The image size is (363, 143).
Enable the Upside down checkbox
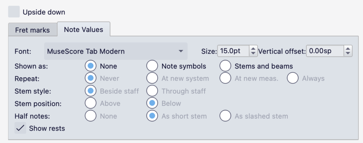click(x=14, y=12)
